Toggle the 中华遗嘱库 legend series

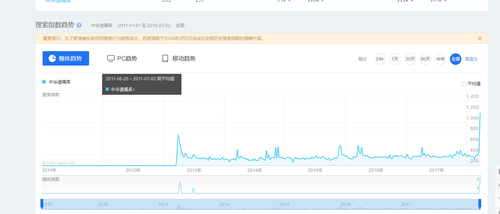pos(57,82)
